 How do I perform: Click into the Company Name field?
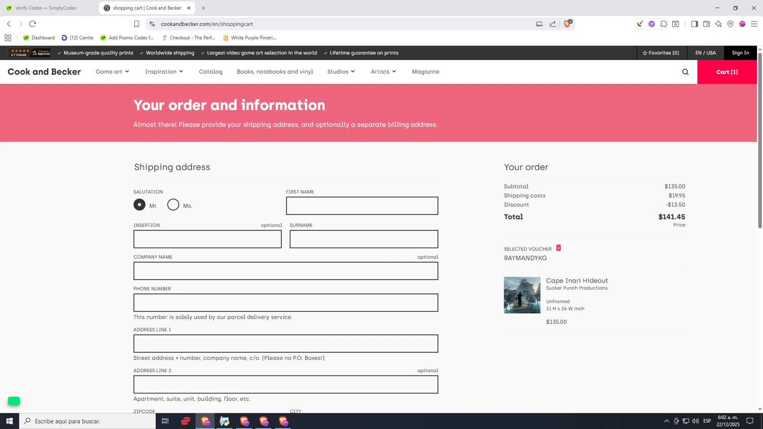coord(285,271)
